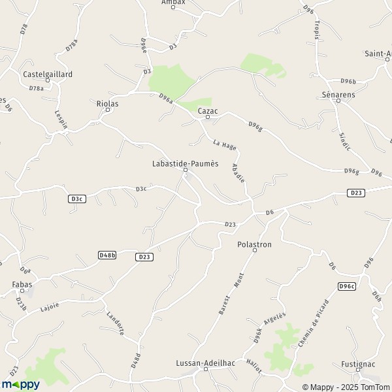Click the Lussan-Adeilhac place marker
The image size is (392, 392).
click(206, 369)
